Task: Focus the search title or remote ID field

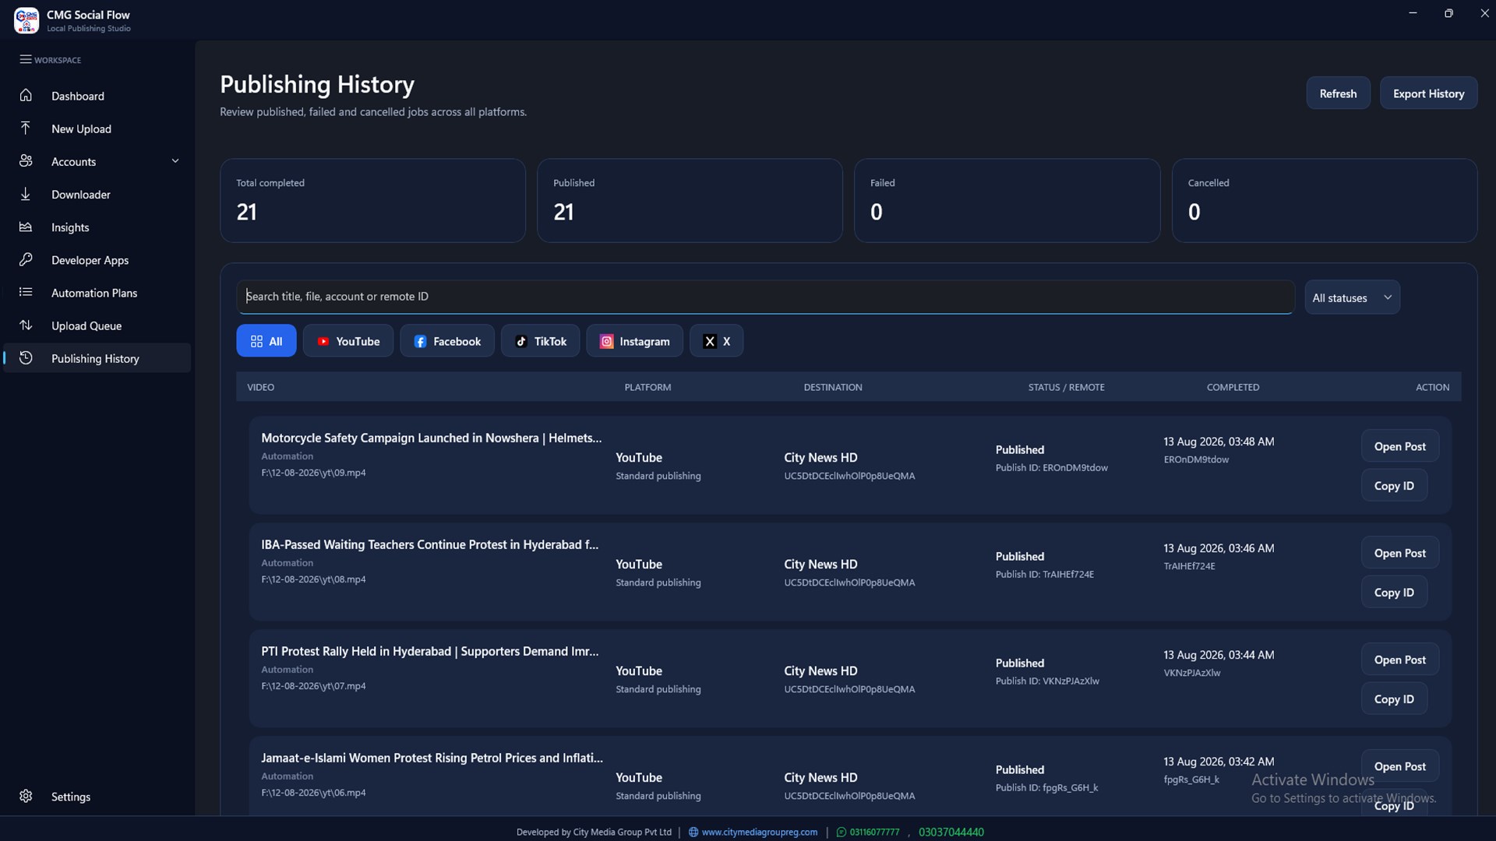Action: 765,297
